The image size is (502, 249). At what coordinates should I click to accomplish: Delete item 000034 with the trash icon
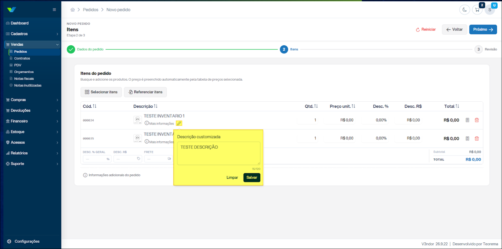tap(477, 120)
